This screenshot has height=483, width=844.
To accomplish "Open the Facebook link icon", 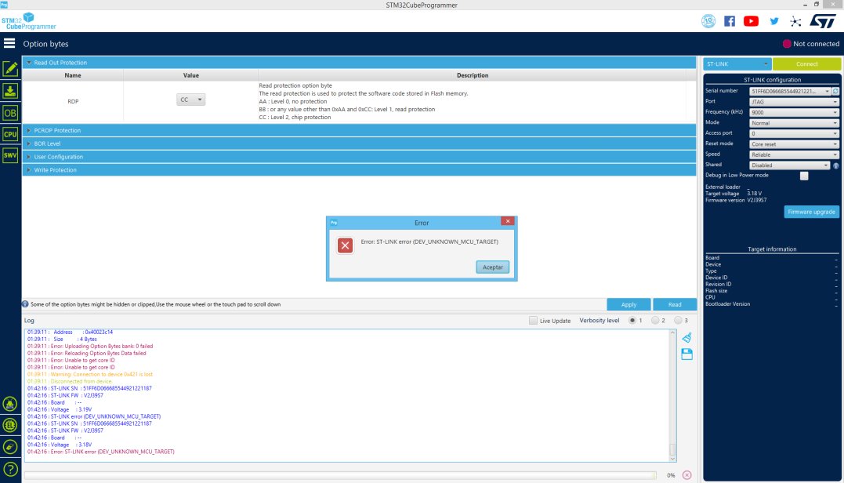I will (730, 21).
